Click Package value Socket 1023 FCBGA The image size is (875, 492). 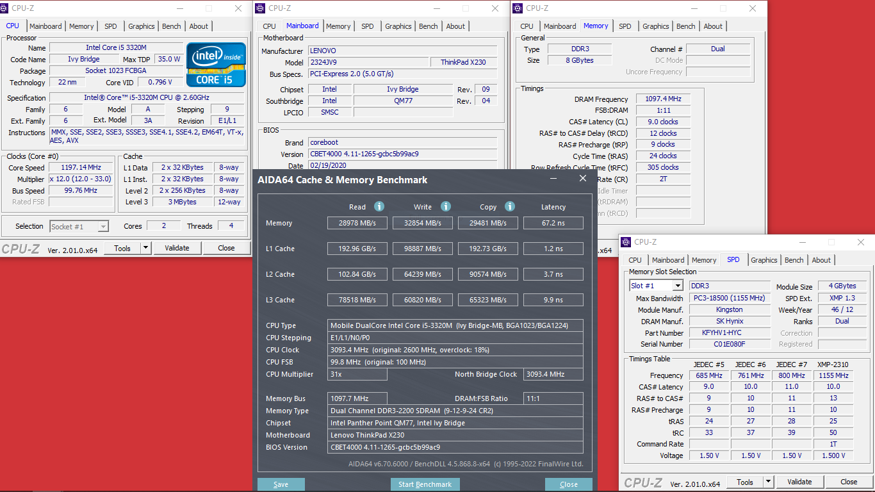pyautogui.click(x=116, y=70)
